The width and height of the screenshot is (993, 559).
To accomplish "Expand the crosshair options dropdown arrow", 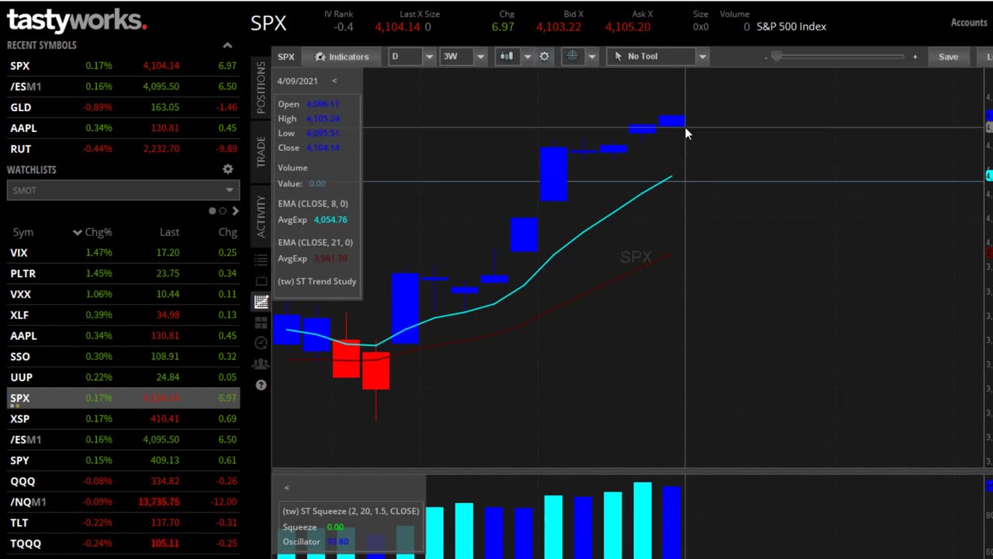I will (x=592, y=56).
